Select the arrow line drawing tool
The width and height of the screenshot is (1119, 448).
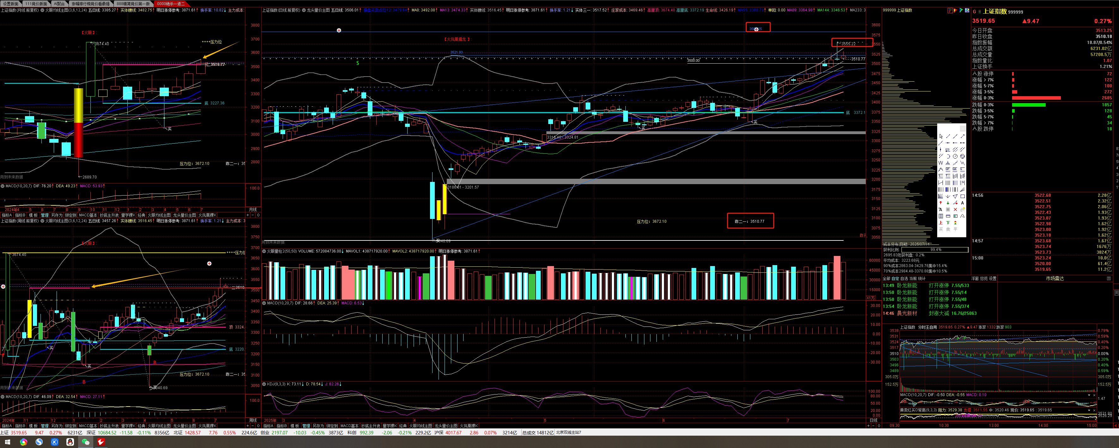coord(962,136)
